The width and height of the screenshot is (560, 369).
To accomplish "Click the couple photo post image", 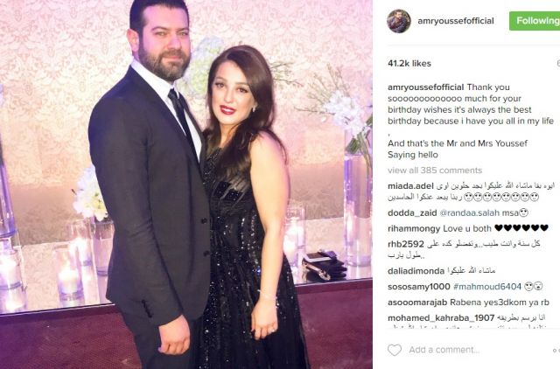I will click(x=186, y=184).
